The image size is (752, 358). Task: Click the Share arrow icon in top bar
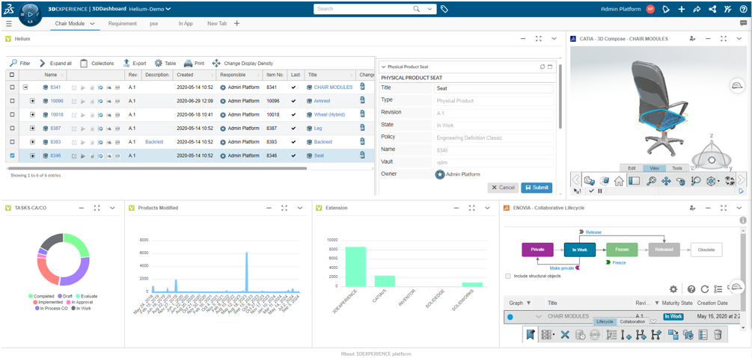[697, 9]
